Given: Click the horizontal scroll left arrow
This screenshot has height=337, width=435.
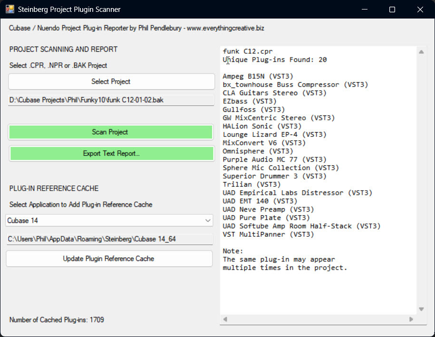Looking at the screenshot, I should pyautogui.click(x=225, y=319).
